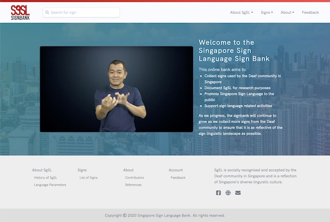Click the search magnifier icon
This screenshot has height=222, width=330.
(x=47, y=13)
